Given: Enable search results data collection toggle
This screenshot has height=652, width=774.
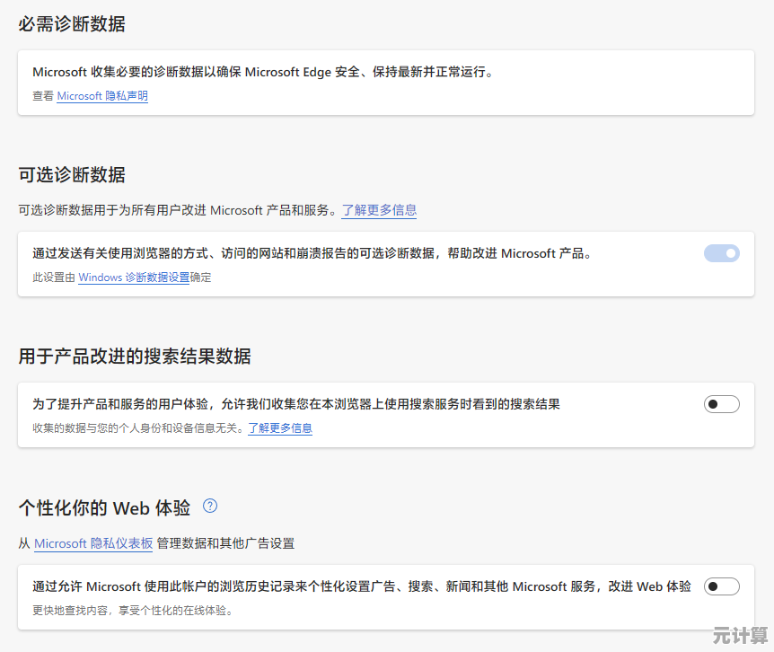Looking at the screenshot, I should [x=721, y=404].
